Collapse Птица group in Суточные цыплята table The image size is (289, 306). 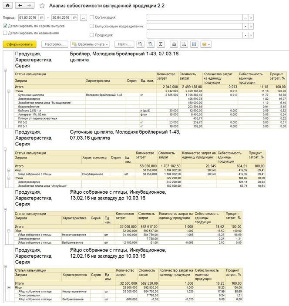[x=9, y=178]
